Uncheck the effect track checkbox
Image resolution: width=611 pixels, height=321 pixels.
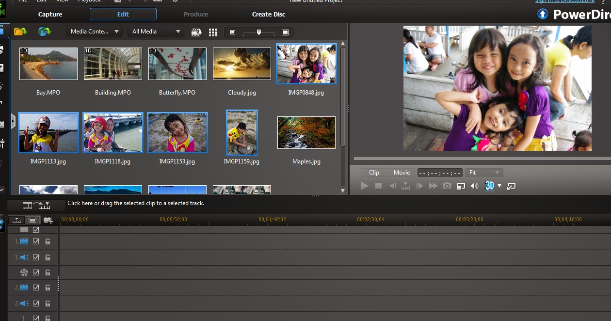coord(36,273)
